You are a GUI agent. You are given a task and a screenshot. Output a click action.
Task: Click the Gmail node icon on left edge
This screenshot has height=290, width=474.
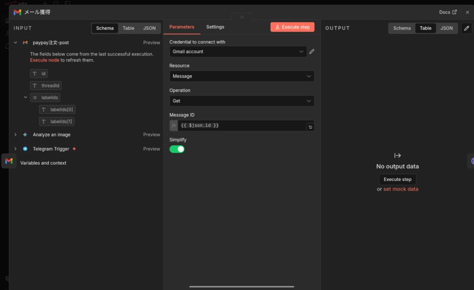pos(9,161)
